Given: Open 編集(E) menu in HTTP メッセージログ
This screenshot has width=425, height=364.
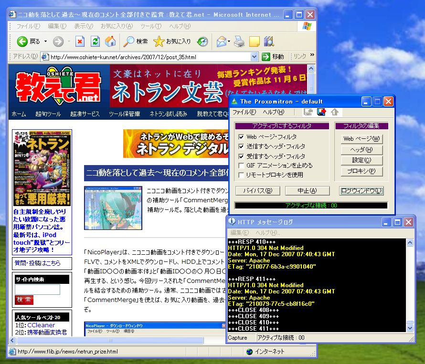Looking at the screenshot, I should coord(240,233).
